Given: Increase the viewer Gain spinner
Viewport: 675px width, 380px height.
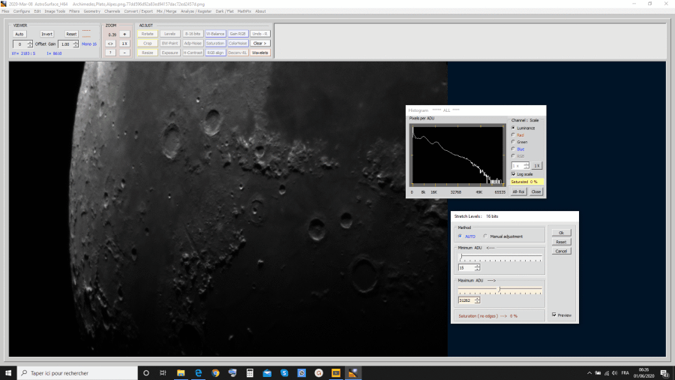Looking at the screenshot, I should pyautogui.click(x=76, y=42).
